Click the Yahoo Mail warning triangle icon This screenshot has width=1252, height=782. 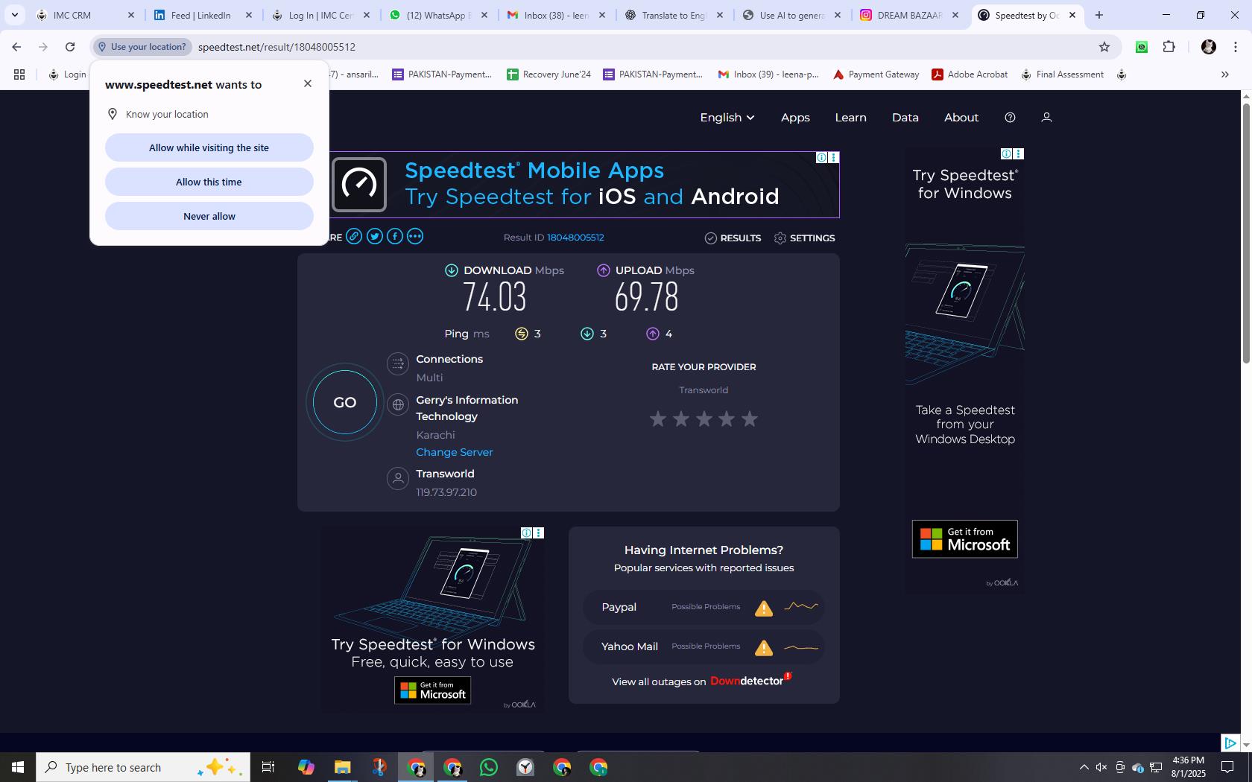pyautogui.click(x=764, y=648)
